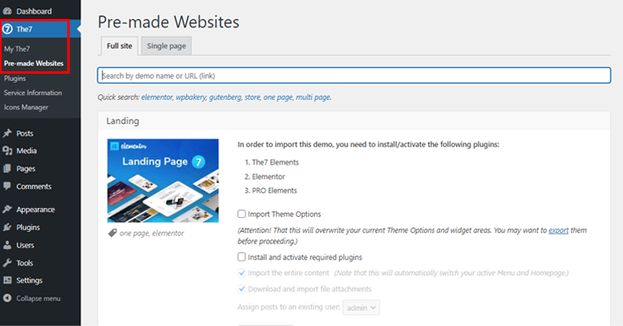Click the one page quick search link
This screenshot has width=623, height=326.
coord(278,97)
